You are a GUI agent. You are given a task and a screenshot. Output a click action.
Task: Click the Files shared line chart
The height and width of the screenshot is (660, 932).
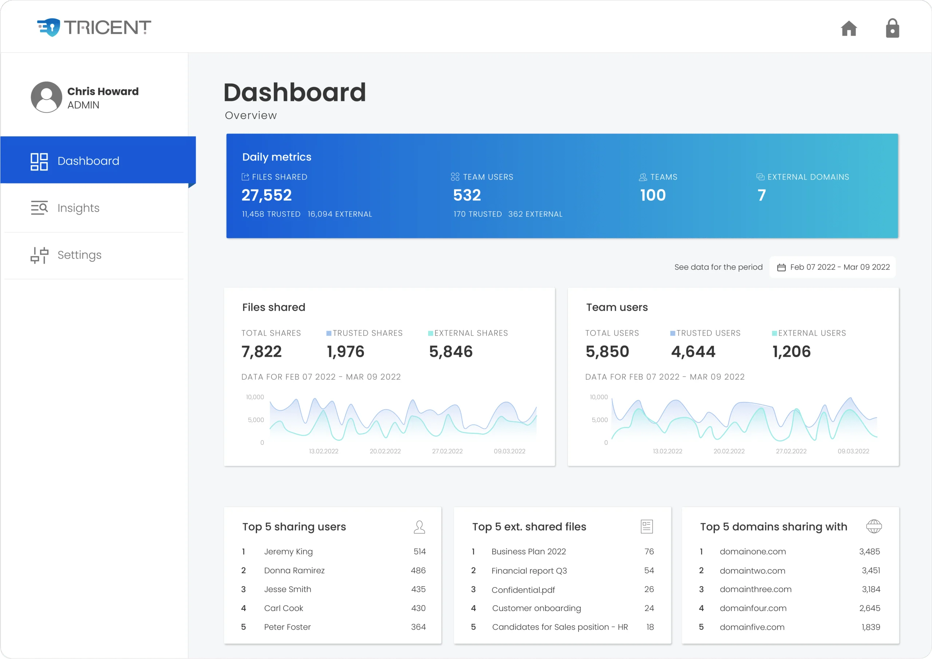[403, 420]
